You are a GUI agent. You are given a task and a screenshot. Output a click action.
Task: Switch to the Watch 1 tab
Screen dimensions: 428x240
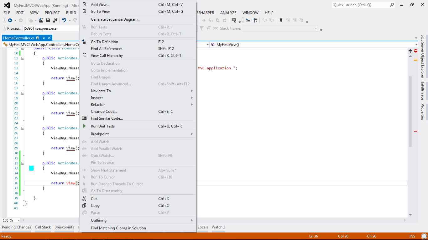[x=218, y=227]
